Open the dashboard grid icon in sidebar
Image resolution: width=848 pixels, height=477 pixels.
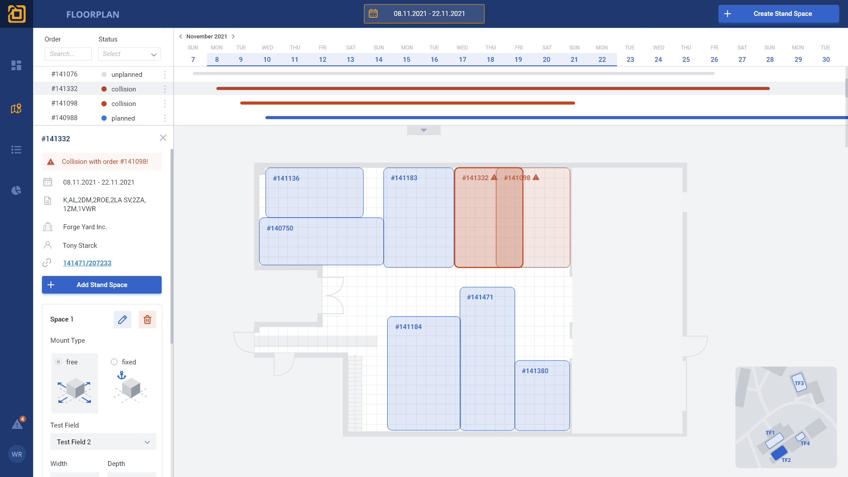16,65
